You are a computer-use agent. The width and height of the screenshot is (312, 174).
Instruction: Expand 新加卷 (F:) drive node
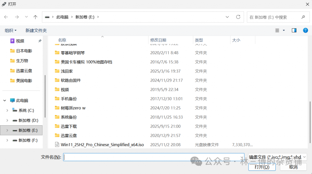[7, 140]
